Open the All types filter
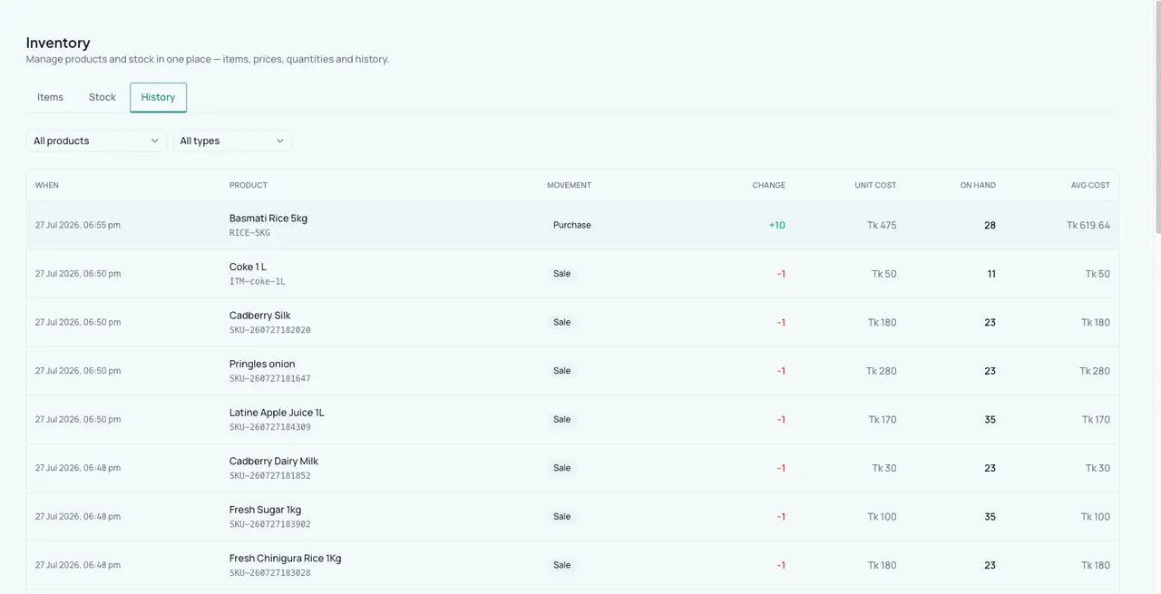1161x594 pixels. [232, 141]
